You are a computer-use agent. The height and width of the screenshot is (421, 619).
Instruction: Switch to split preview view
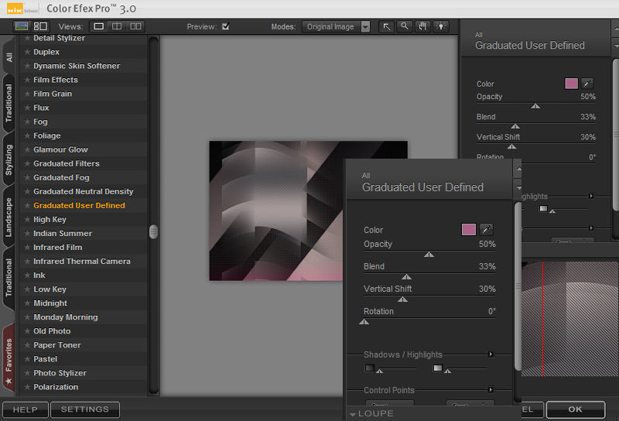(117, 26)
